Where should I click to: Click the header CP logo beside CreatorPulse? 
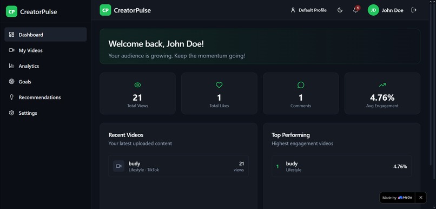click(x=105, y=10)
